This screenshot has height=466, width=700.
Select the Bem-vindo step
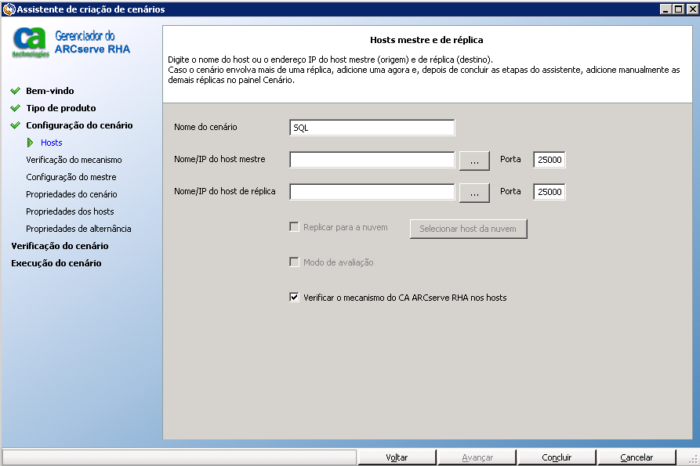[x=50, y=91]
